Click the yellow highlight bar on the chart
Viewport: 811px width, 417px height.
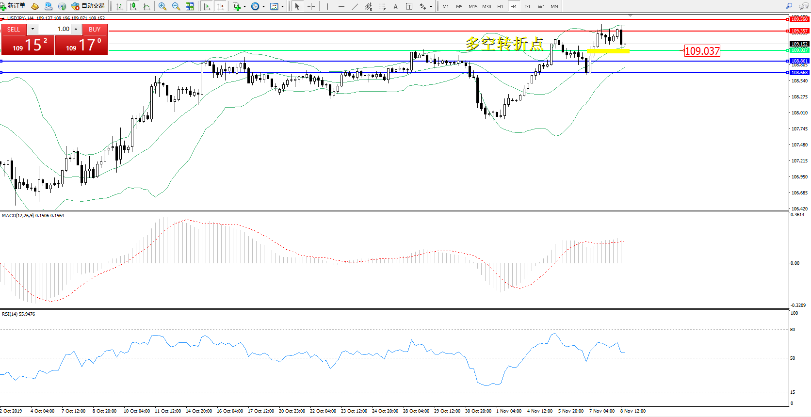[x=608, y=50]
